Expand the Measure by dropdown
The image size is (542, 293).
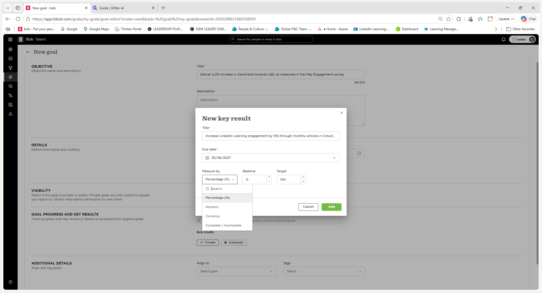pos(220,179)
